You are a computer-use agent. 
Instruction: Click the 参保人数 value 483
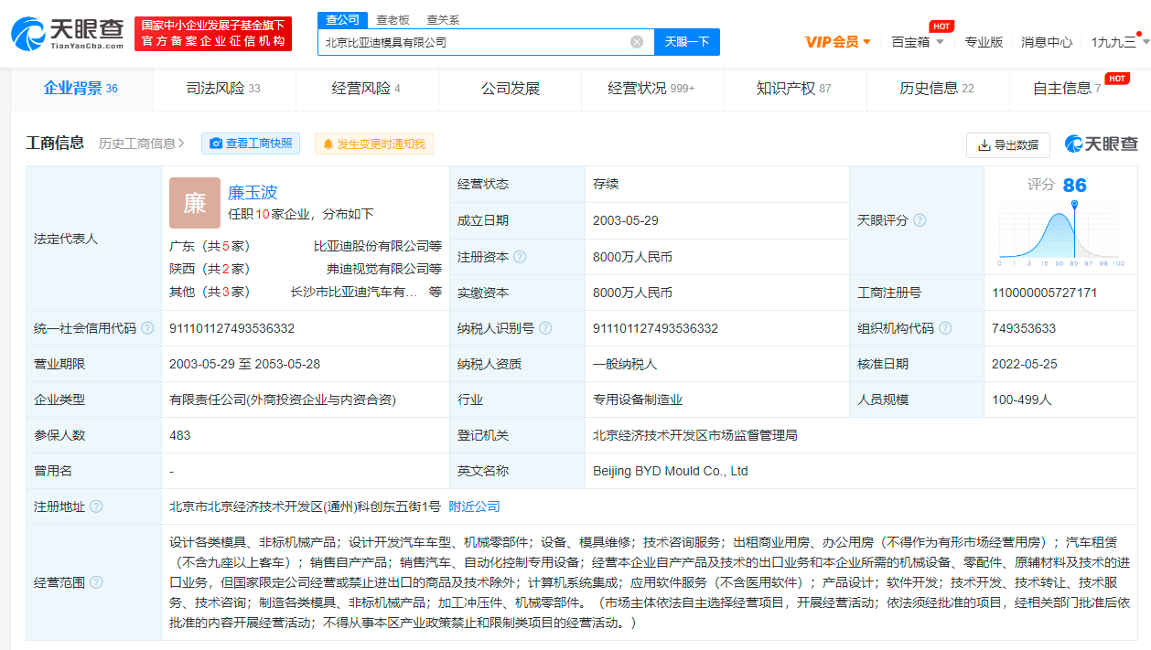[x=180, y=435]
